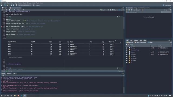
Task: Check the checkbox for 2.2 MB file
Action: pos(127,52)
